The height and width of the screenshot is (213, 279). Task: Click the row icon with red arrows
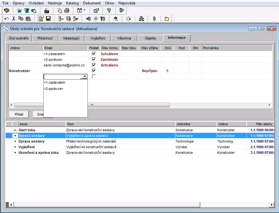(x=68, y=19)
